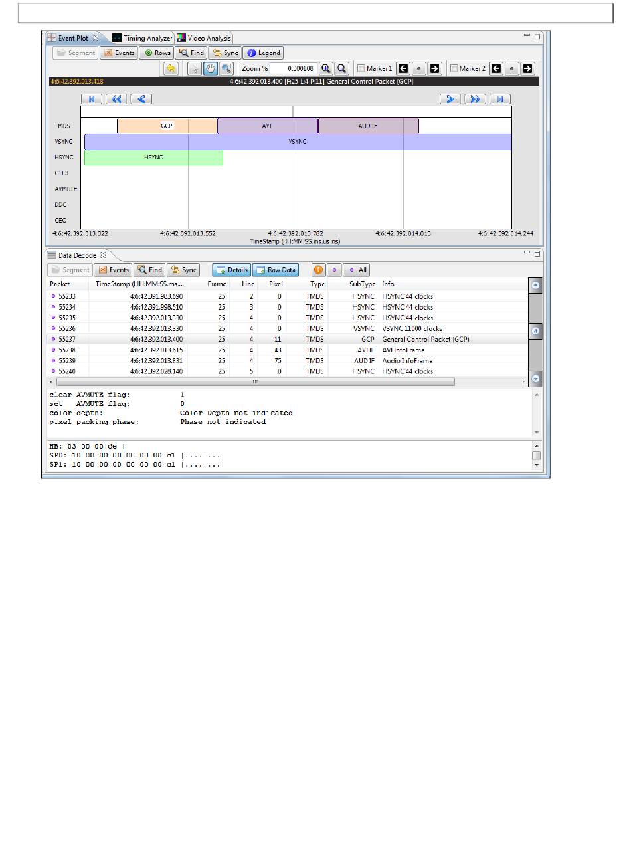Click the yellow undo arrow icon
Image resolution: width=631 pixels, height=842 pixels.
[171, 68]
